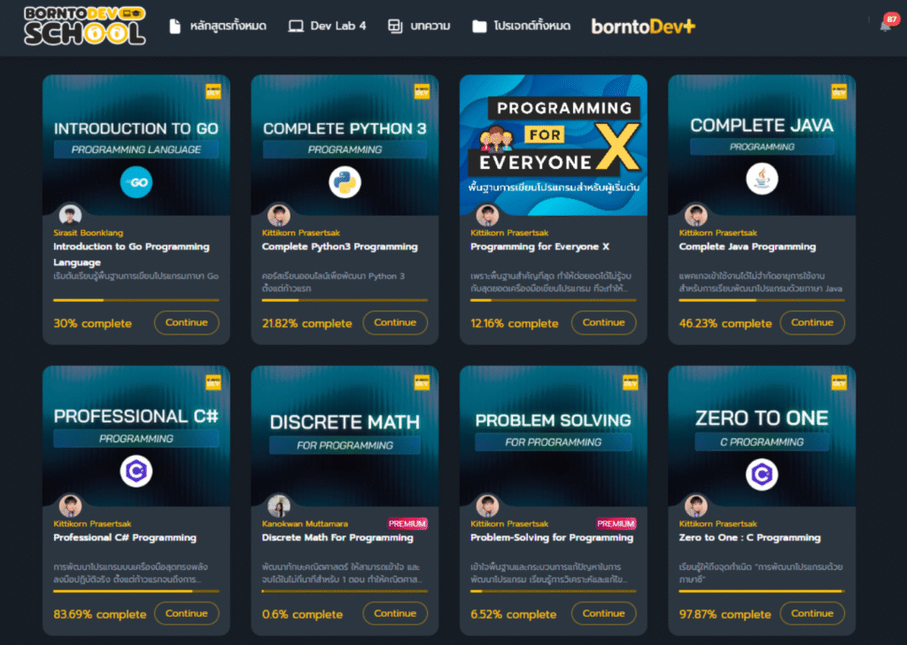Click the instructor avatar on Complete Java course

696,215
